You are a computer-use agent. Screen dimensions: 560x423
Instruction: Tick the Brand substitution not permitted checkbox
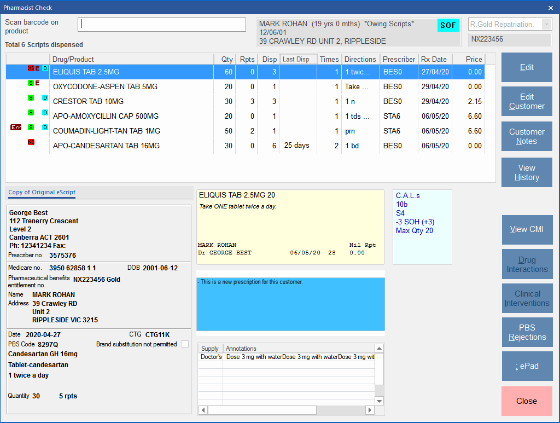point(185,344)
